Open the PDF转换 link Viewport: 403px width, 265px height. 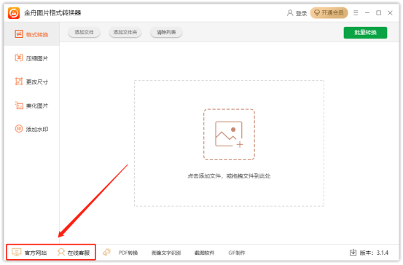[128, 253]
